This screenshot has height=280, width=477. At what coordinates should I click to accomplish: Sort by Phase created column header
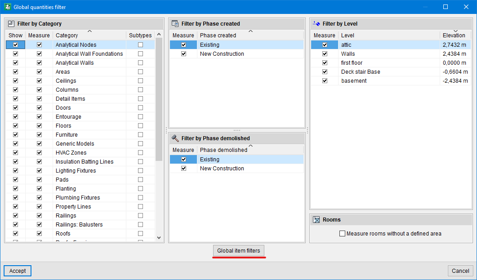218,36
